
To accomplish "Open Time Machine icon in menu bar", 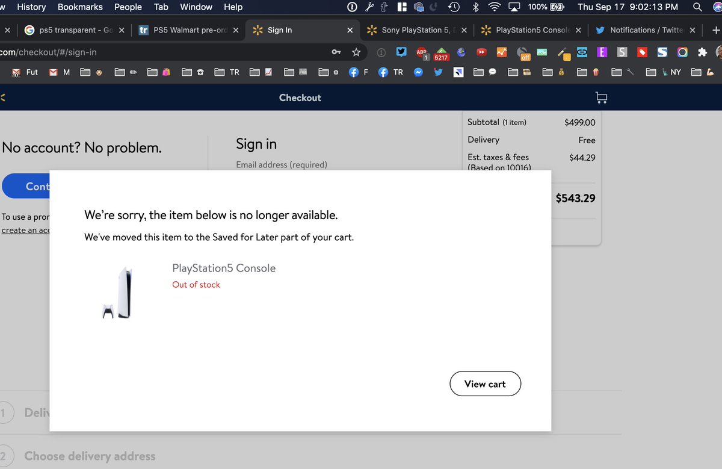I will point(454,7).
